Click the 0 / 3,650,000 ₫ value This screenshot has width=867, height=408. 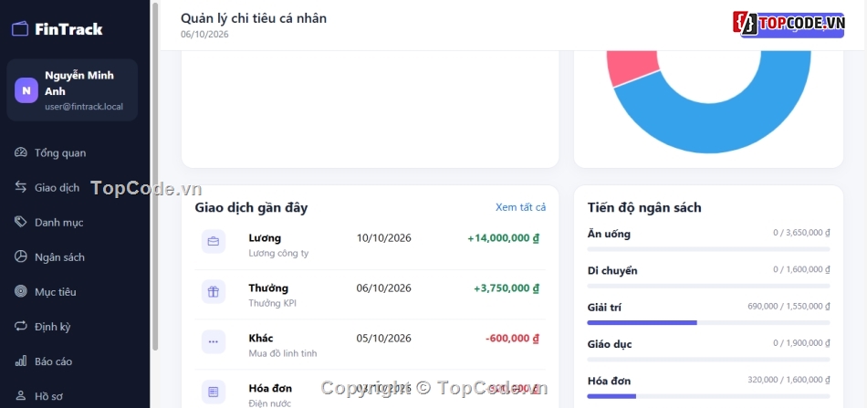coord(802,233)
